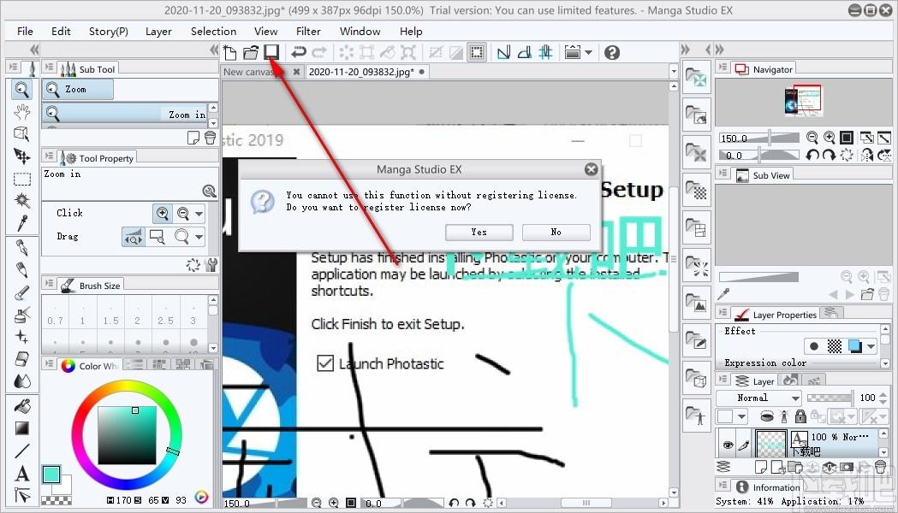Screen dimensions: 898x513
Task: Click Navigator zoom value 150.0 field
Action: pos(734,139)
